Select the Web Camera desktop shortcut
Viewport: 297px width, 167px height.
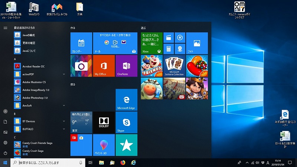[x=34, y=9]
